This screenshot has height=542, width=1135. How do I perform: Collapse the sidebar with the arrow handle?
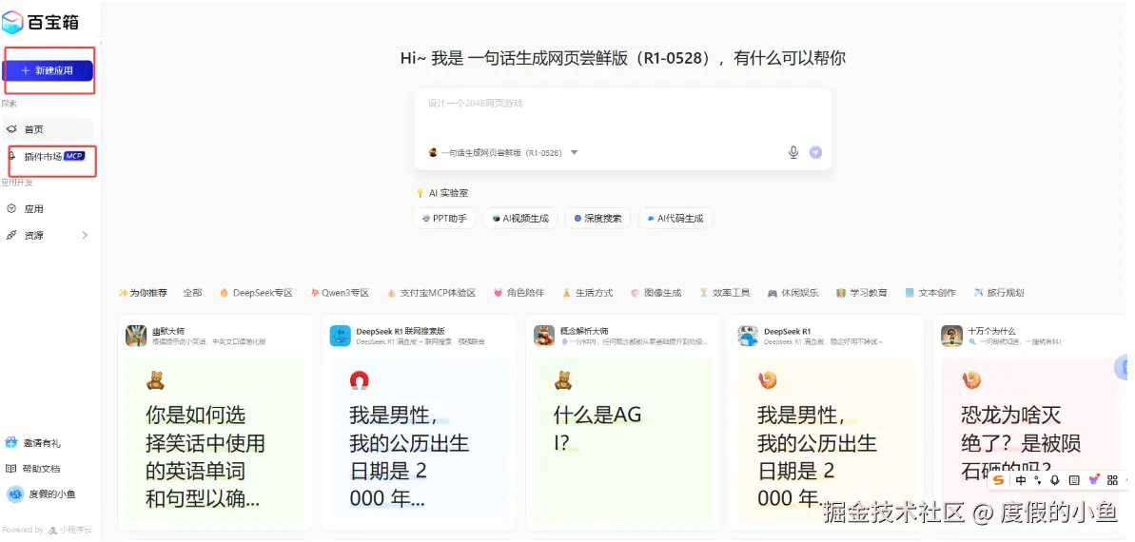tap(102, 43)
